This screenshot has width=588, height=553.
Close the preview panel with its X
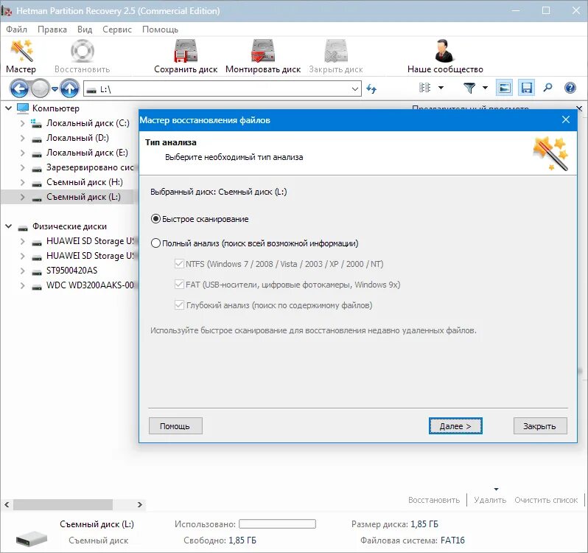point(579,108)
